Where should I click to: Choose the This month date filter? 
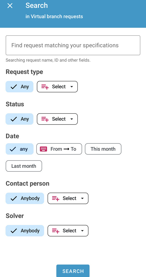click(x=103, y=149)
